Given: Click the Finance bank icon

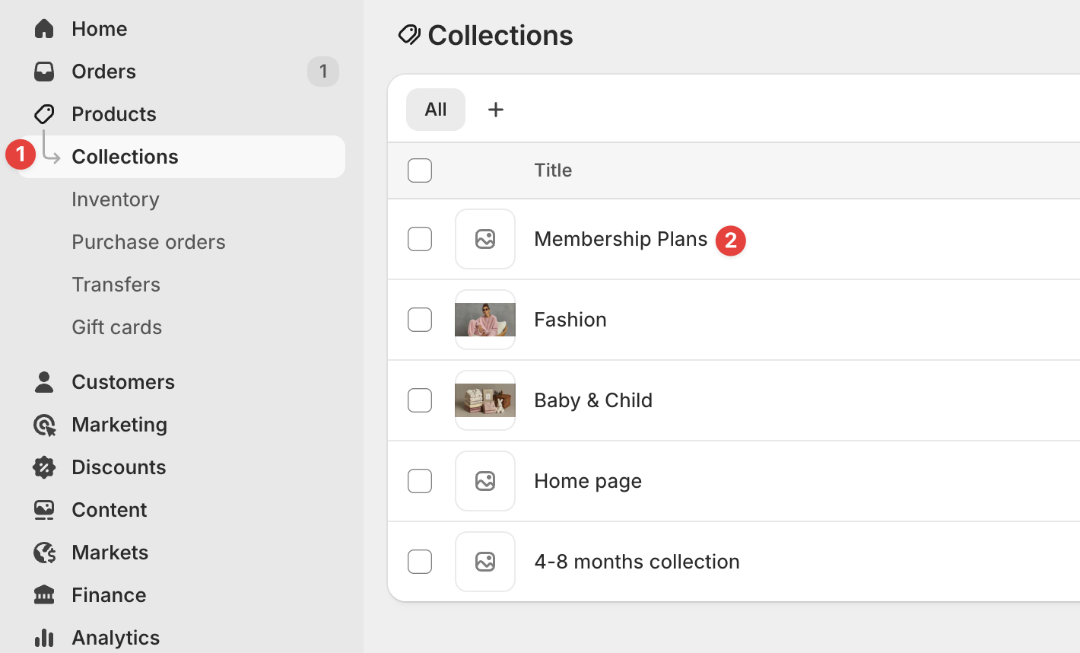Looking at the screenshot, I should [x=44, y=595].
